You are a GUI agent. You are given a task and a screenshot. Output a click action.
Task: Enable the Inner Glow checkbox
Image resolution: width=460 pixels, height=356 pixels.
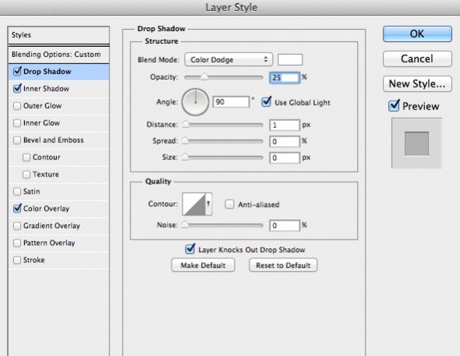17,123
